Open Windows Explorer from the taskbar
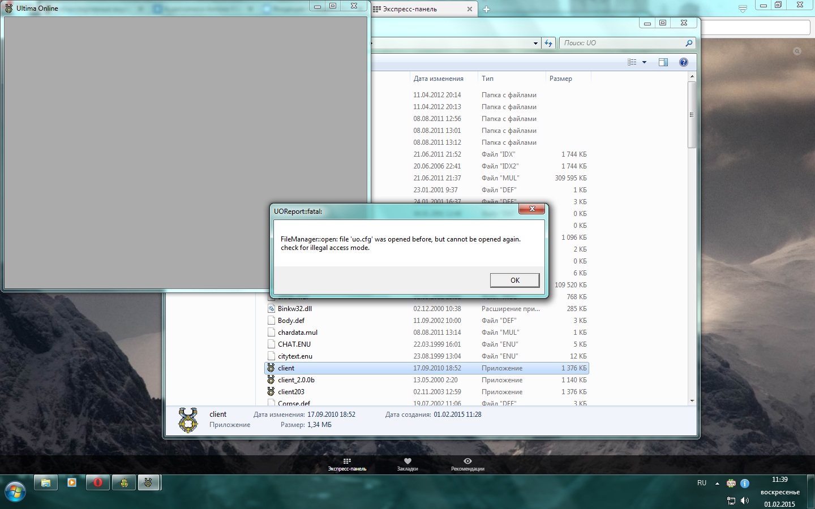 coord(46,482)
